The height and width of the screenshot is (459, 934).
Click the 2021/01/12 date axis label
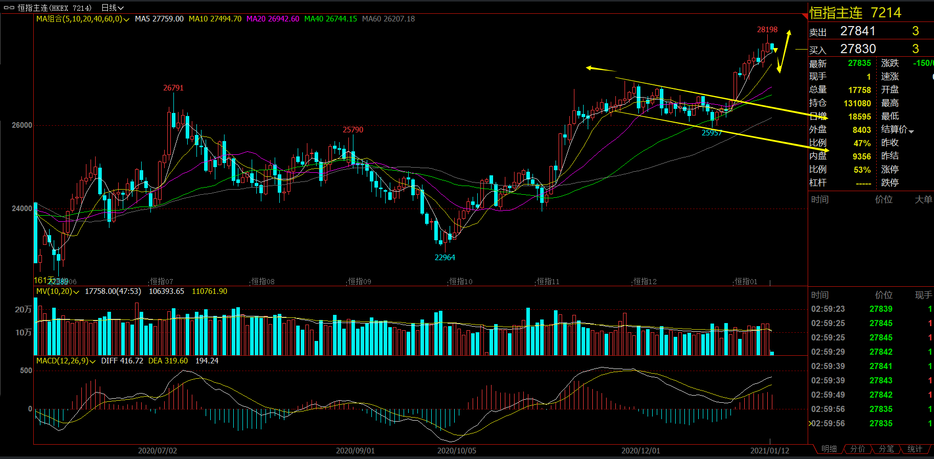pos(770,451)
